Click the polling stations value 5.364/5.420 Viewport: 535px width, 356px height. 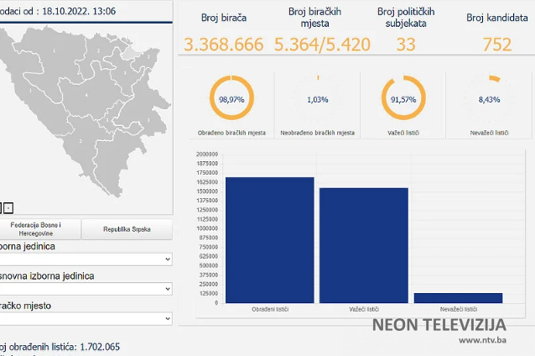tap(322, 44)
